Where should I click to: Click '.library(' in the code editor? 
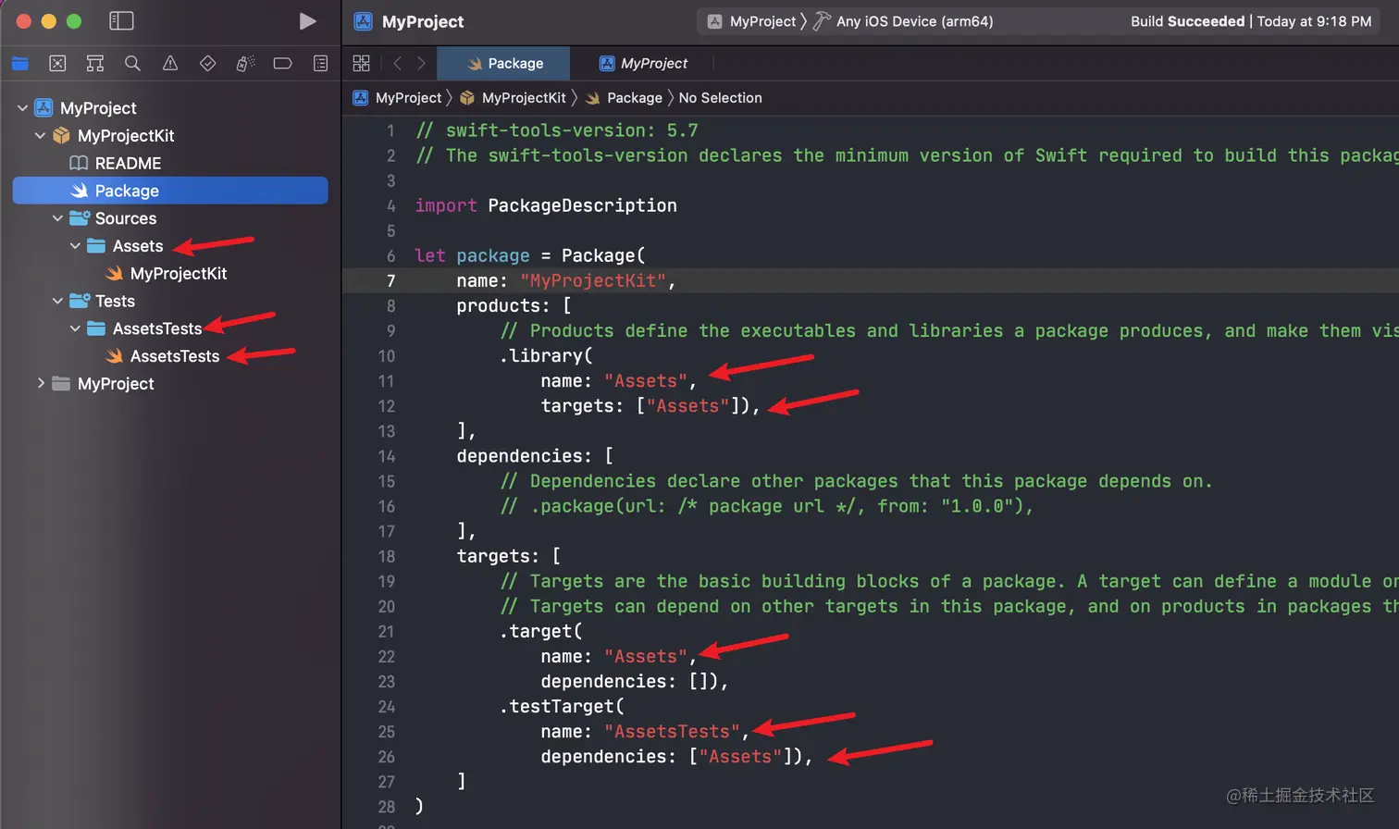pos(547,356)
